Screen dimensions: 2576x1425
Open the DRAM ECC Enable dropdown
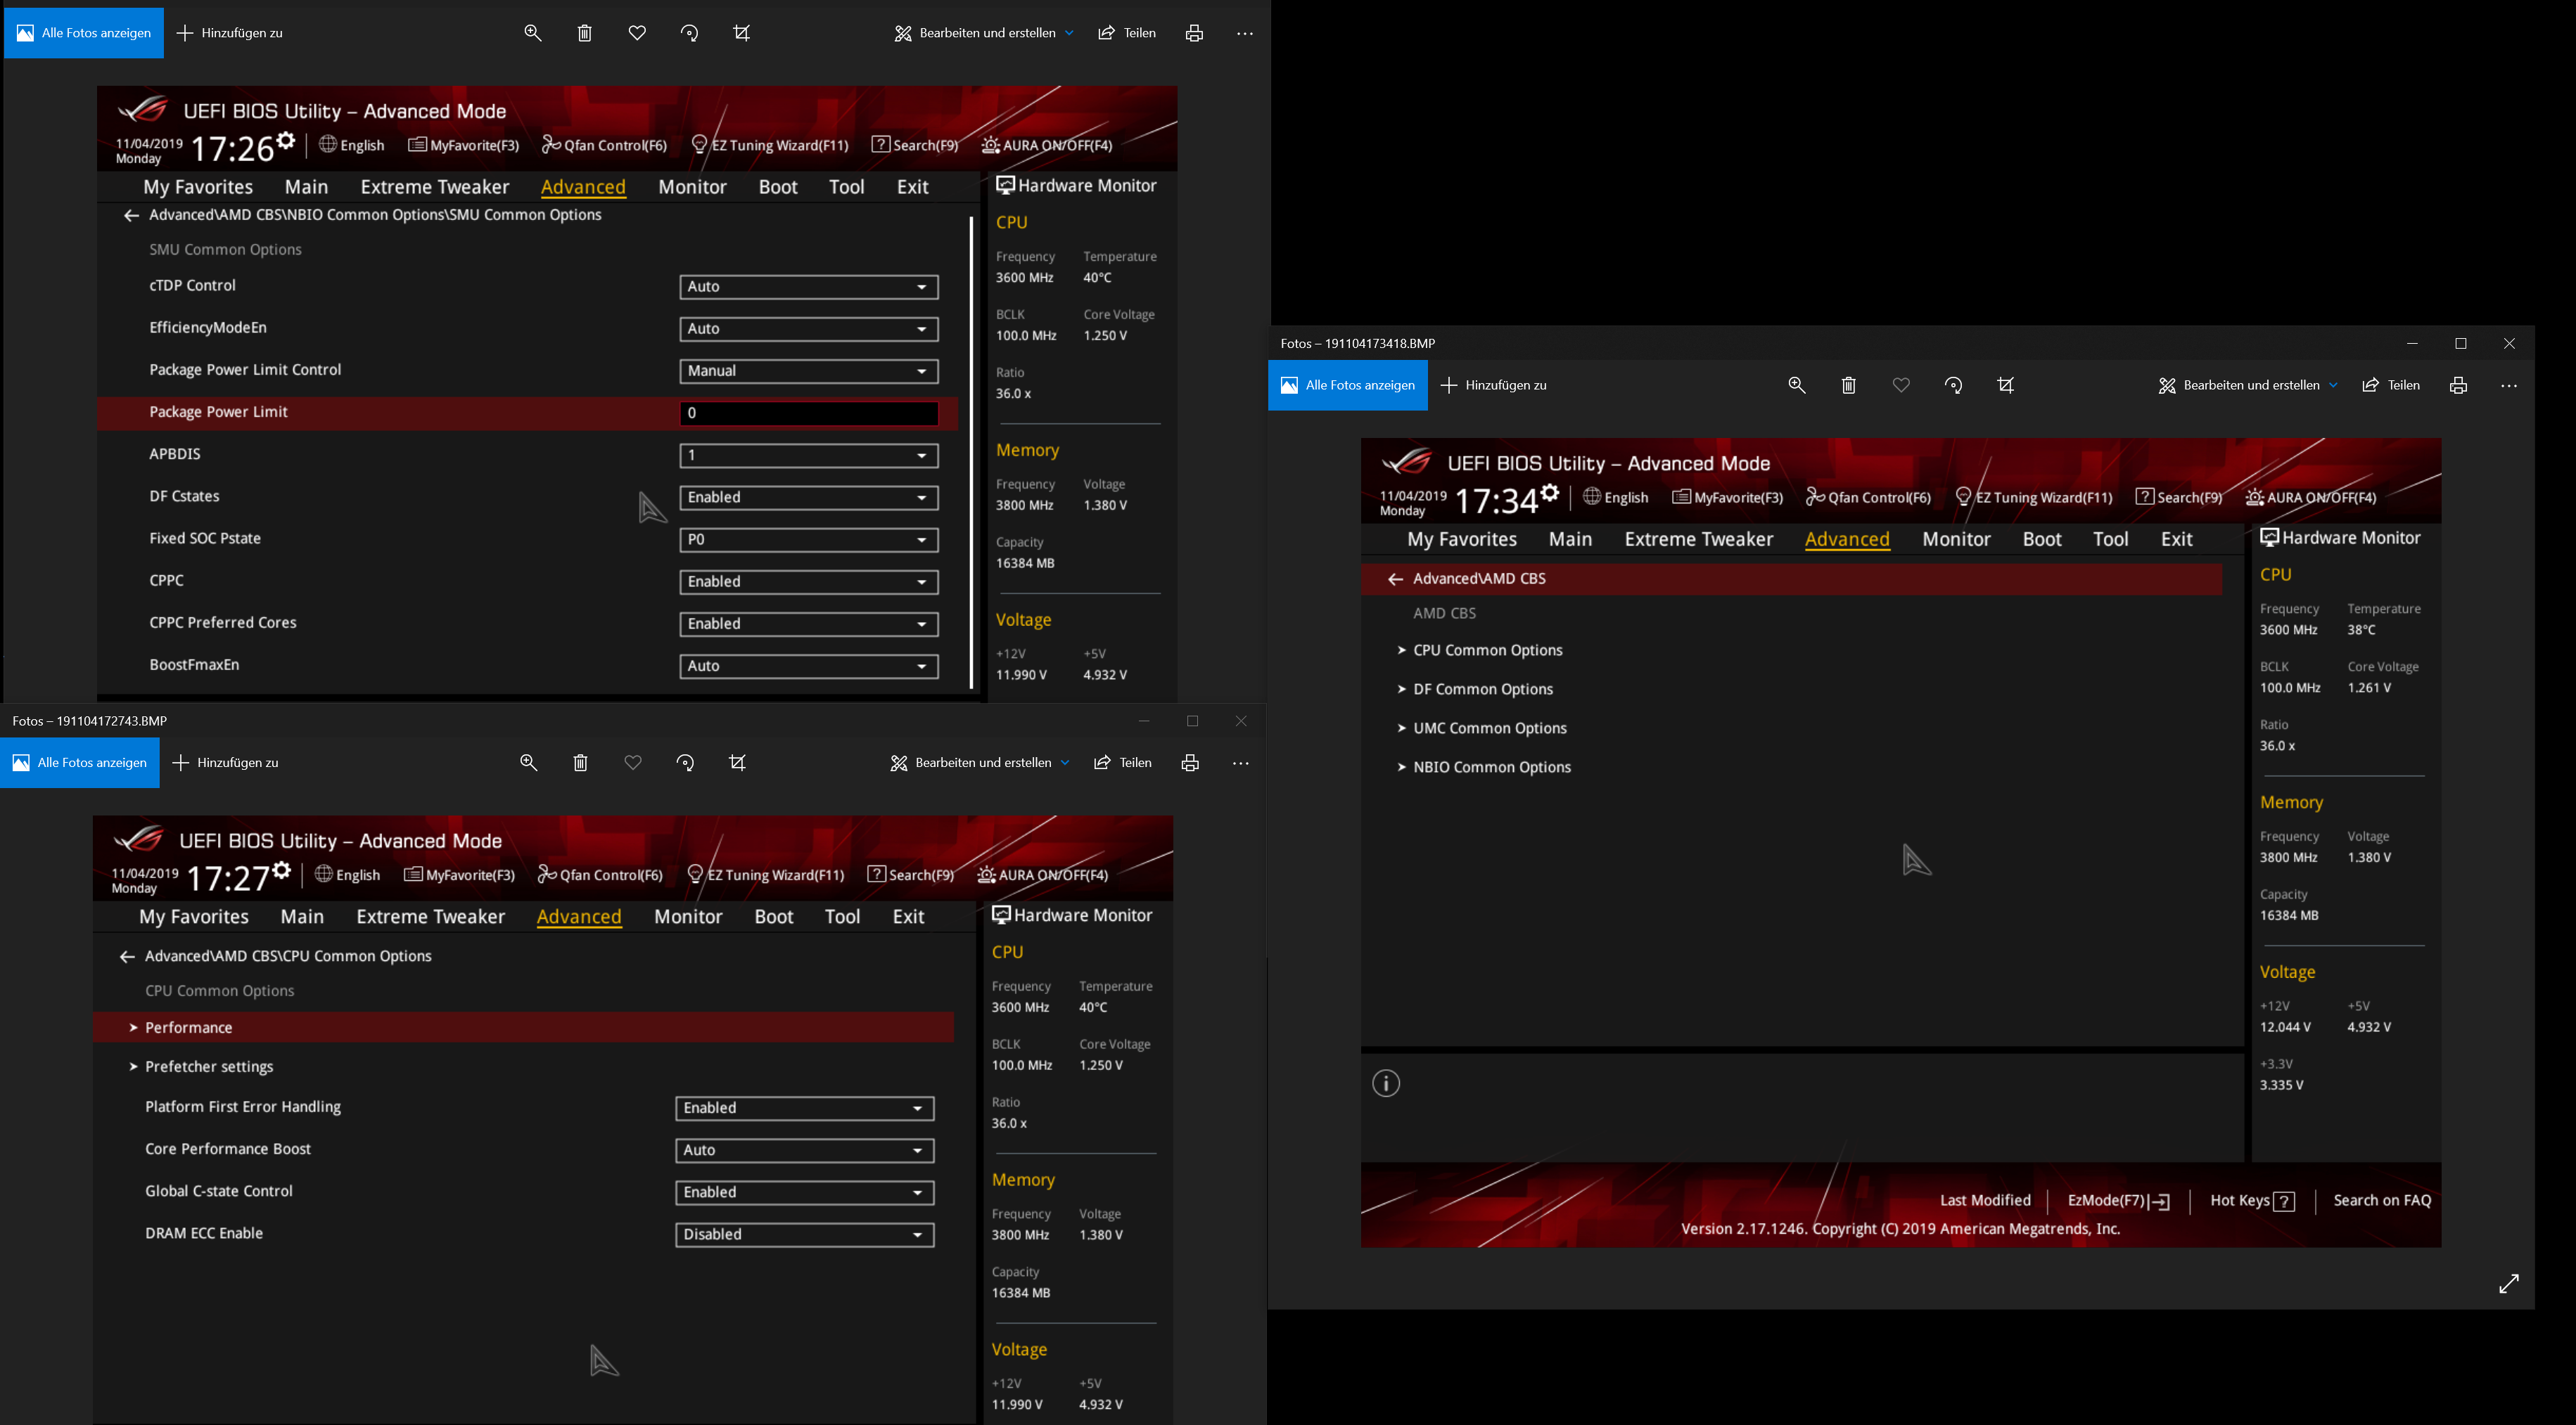805,1234
